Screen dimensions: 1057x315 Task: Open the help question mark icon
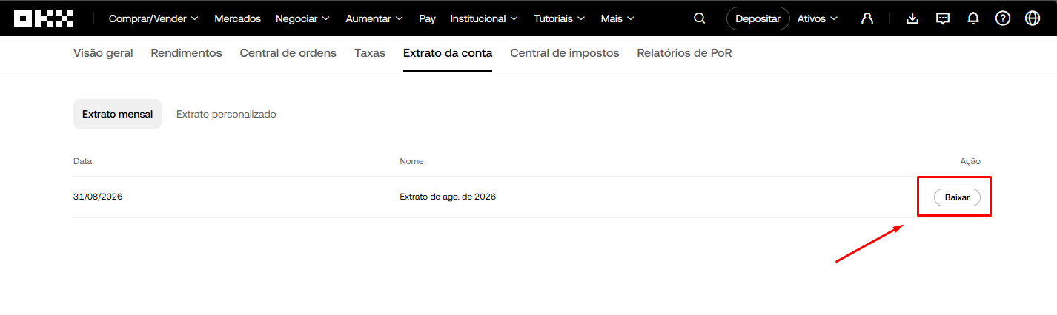(x=1003, y=18)
